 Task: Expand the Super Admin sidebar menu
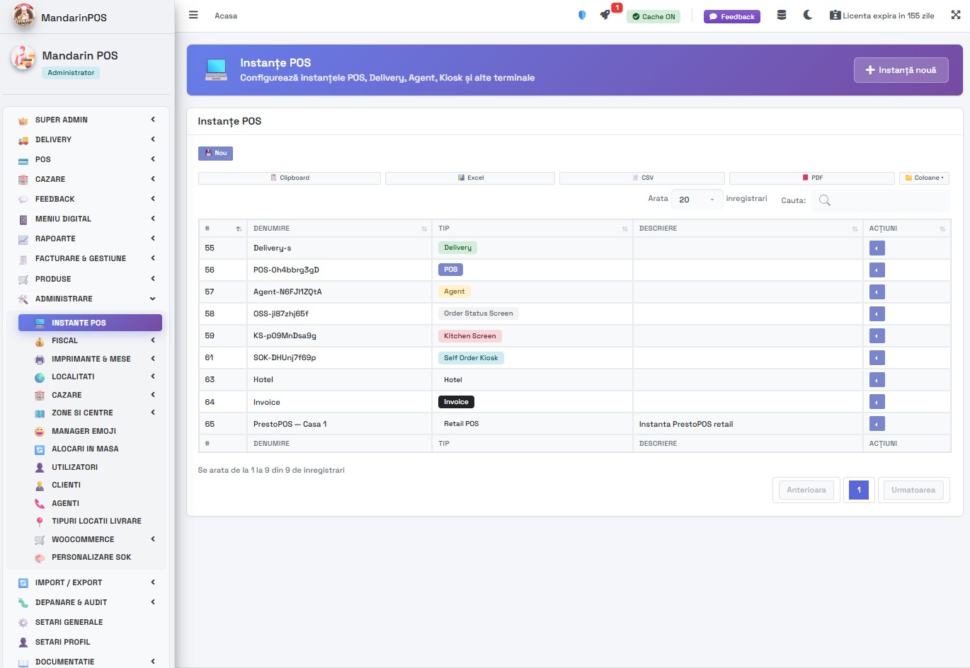click(x=85, y=120)
